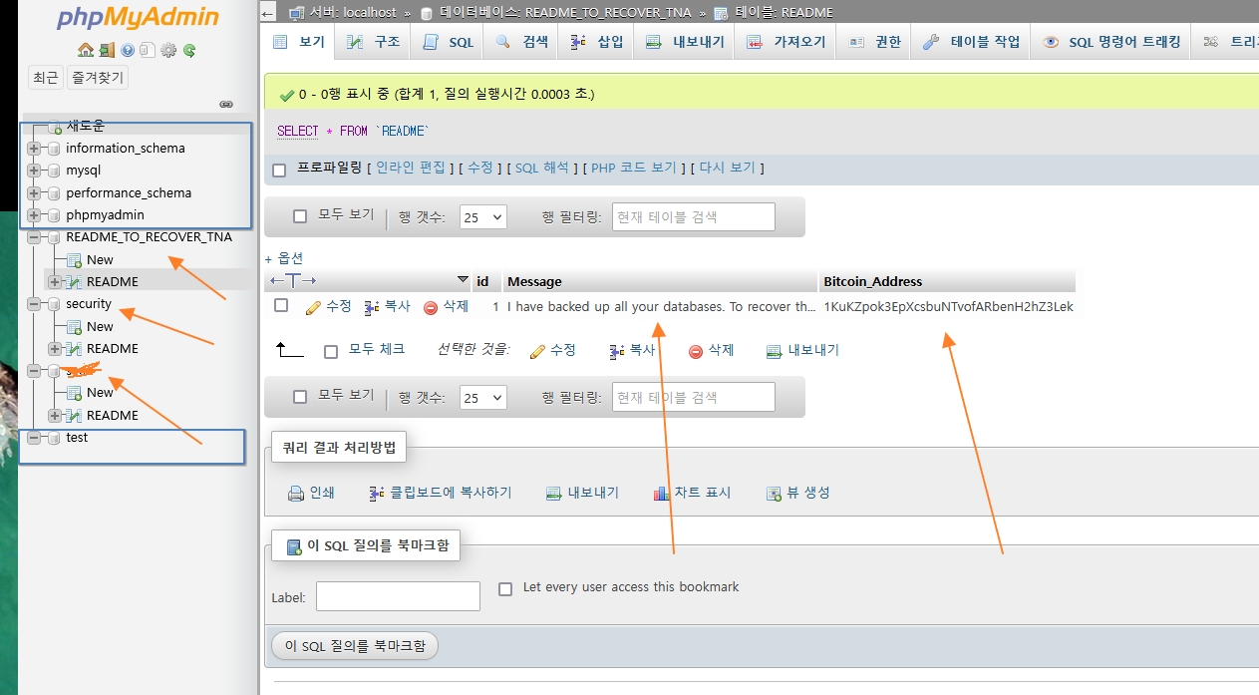The height and width of the screenshot is (695, 1259).
Task: Switch to the SQL tab
Action: pos(449,42)
